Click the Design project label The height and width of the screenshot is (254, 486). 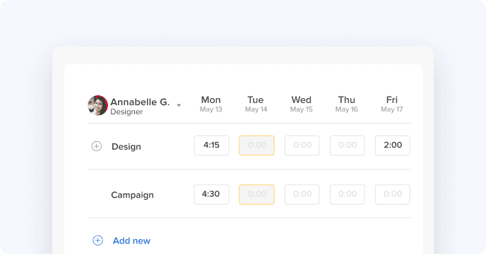point(126,147)
